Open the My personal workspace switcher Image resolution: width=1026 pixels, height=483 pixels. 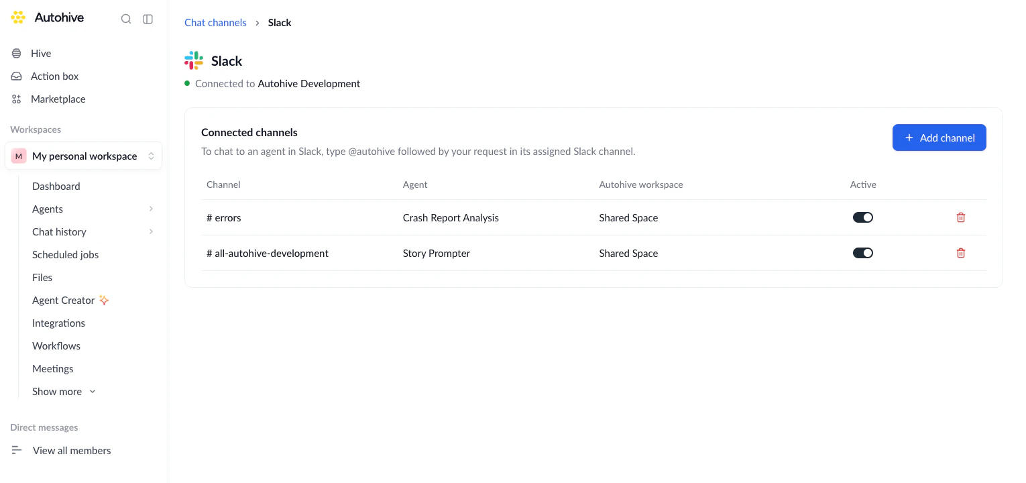(x=84, y=156)
